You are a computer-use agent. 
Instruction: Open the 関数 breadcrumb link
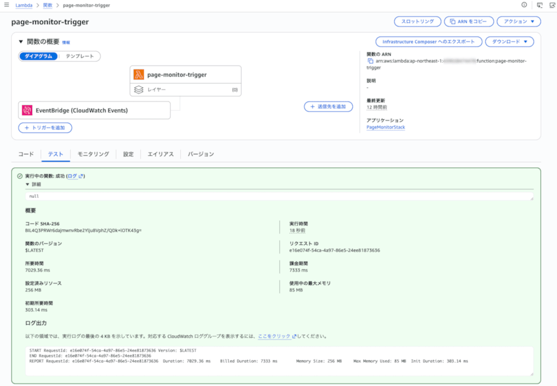[48, 6]
